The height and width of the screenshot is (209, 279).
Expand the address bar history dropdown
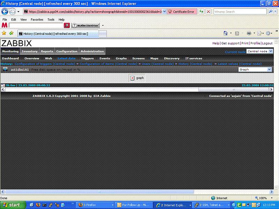click(164, 12)
